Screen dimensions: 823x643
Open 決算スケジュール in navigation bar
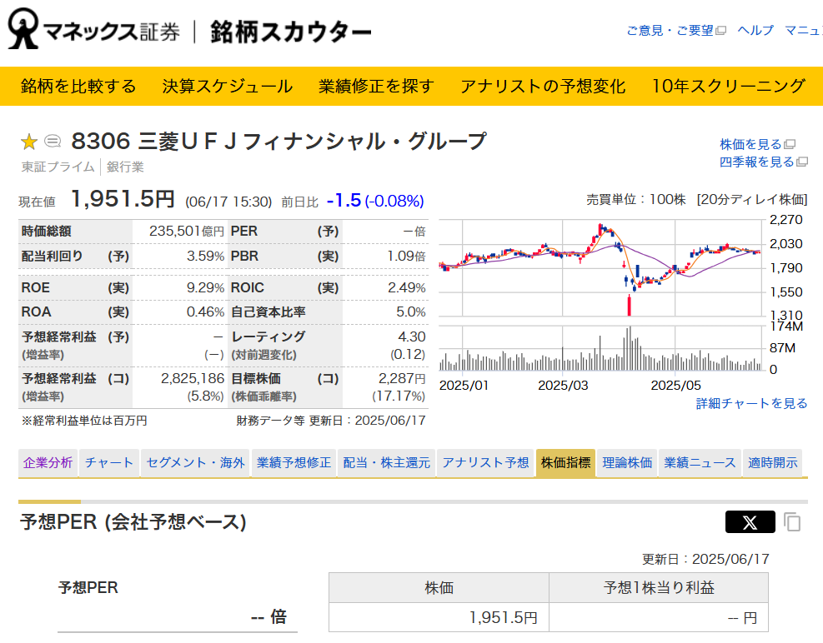coord(228,86)
